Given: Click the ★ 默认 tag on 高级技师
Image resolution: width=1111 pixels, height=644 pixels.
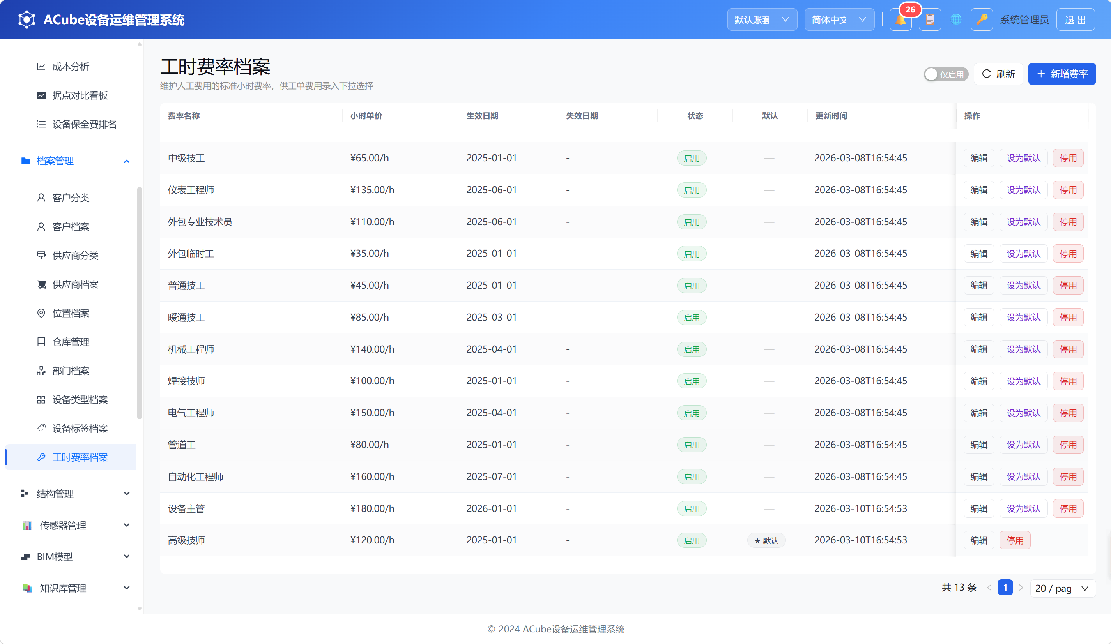Looking at the screenshot, I should coord(766,540).
